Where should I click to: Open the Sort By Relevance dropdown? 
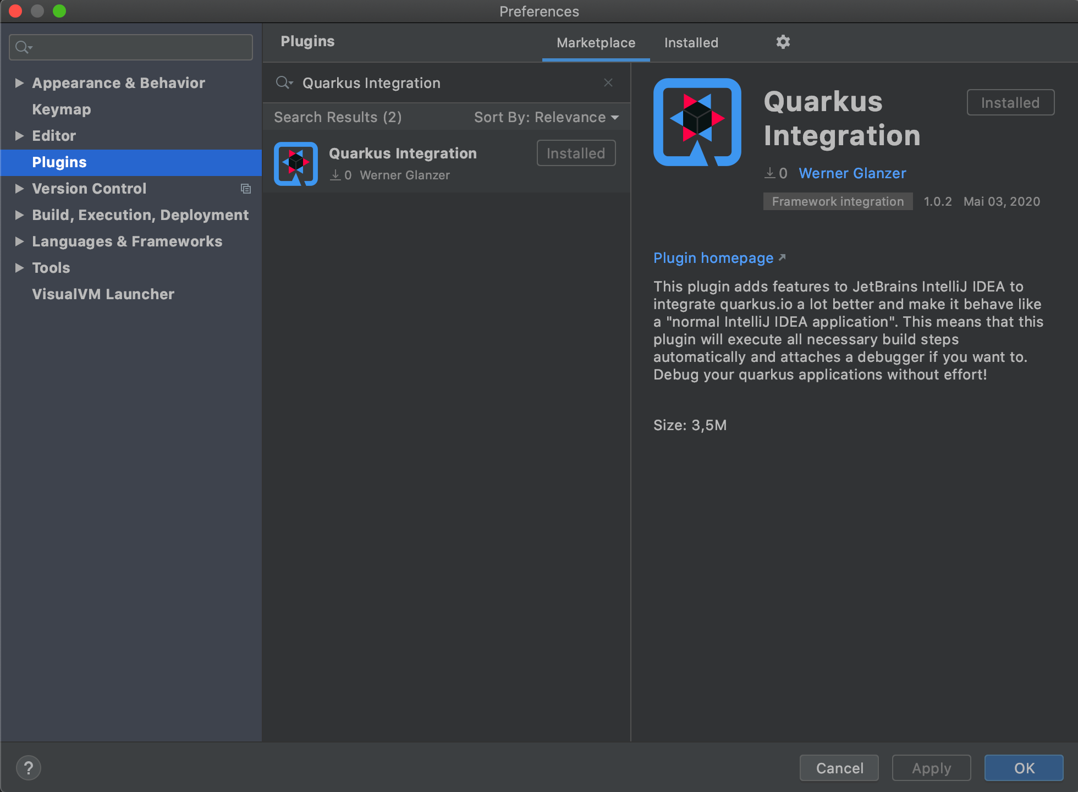click(x=546, y=117)
